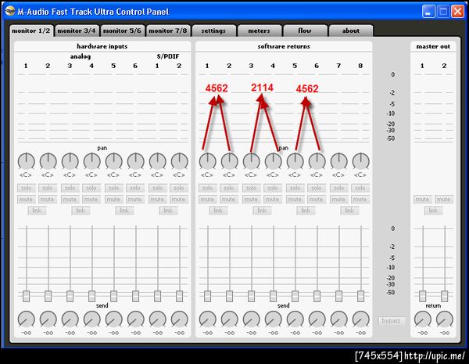The width and height of the screenshot is (469, 364).
Task: Click pan knob of software return 4
Action: pos(273,161)
